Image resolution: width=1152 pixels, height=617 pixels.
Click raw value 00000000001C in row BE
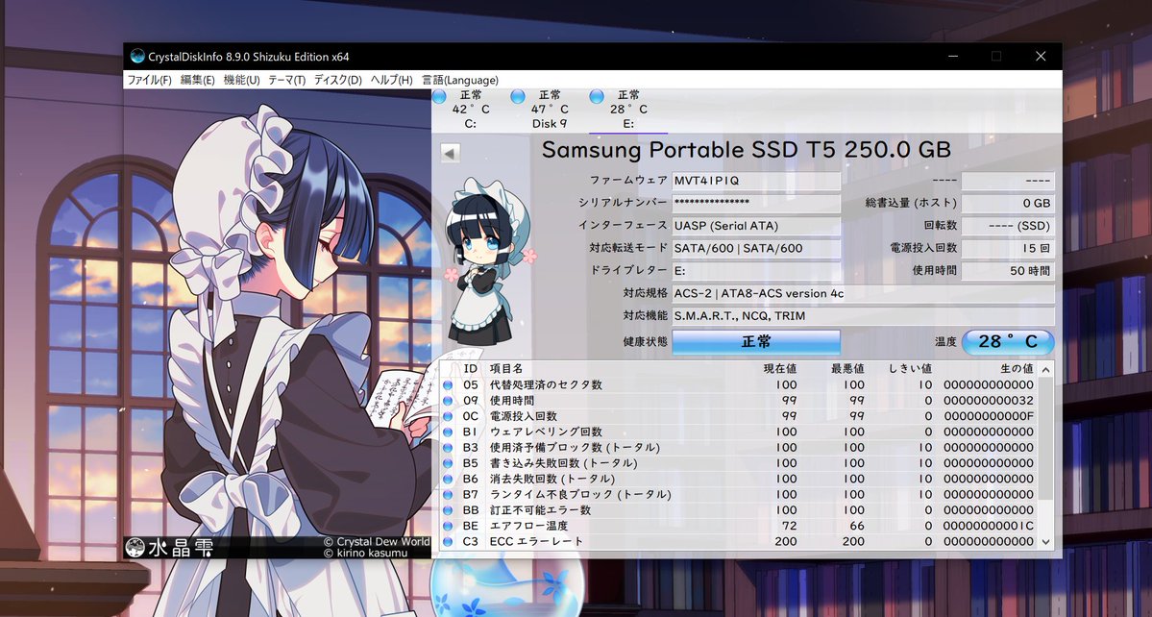[988, 526]
